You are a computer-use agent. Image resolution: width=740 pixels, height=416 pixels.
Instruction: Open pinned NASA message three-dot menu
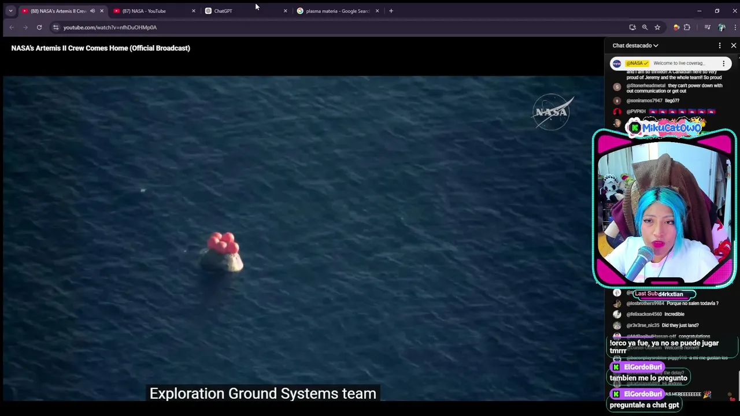tap(723, 63)
